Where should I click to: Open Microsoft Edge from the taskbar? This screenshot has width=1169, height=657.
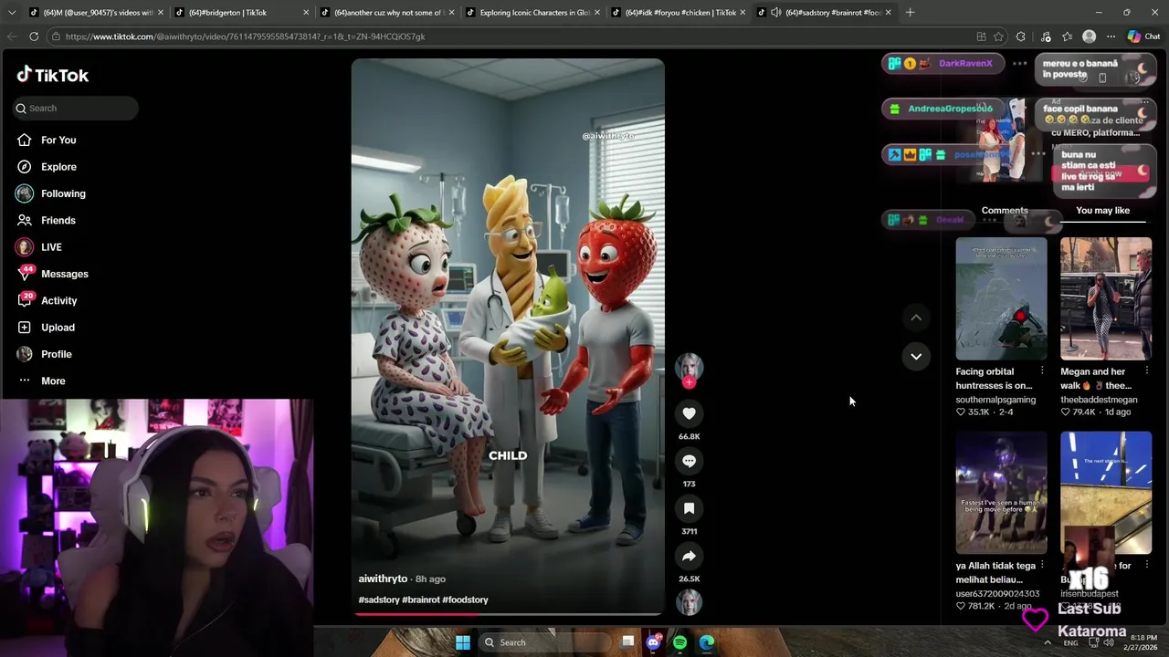707,642
